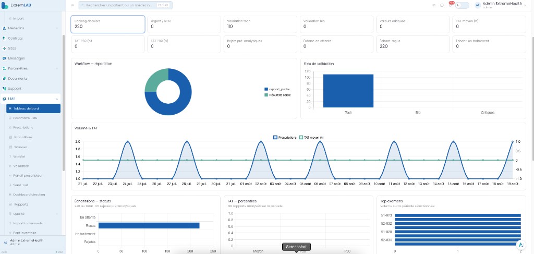The width and height of the screenshot is (534, 254).
Task: Click the Valeurs critiques card
Action: point(413,24)
